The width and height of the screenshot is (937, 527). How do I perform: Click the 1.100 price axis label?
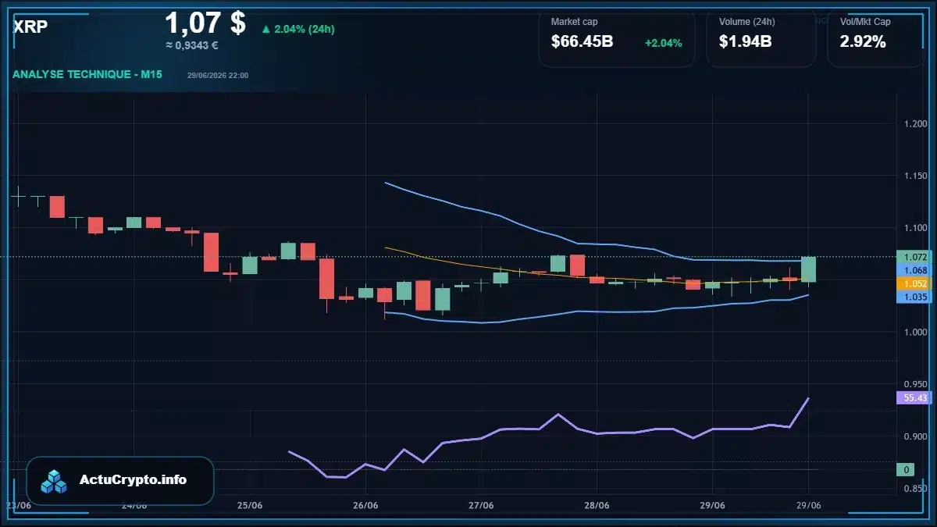click(915, 228)
